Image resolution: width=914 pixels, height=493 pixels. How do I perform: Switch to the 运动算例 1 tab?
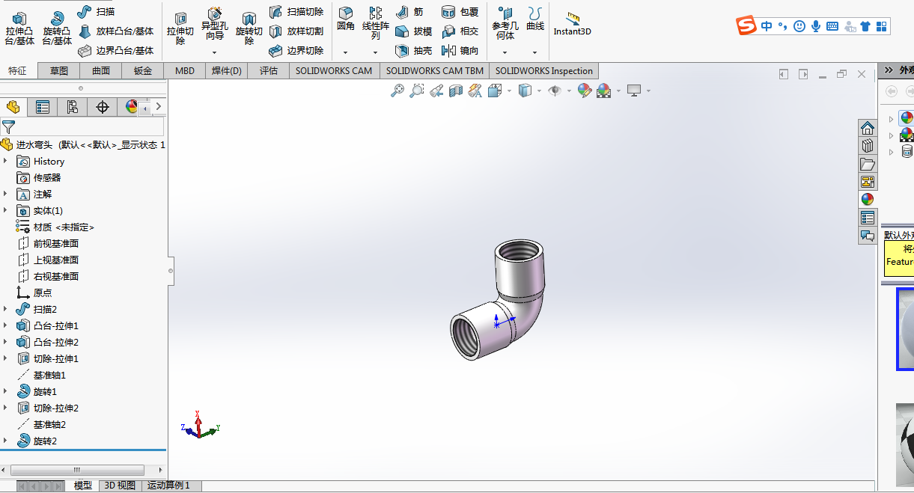pyautogui.click(x=168, y=486)
